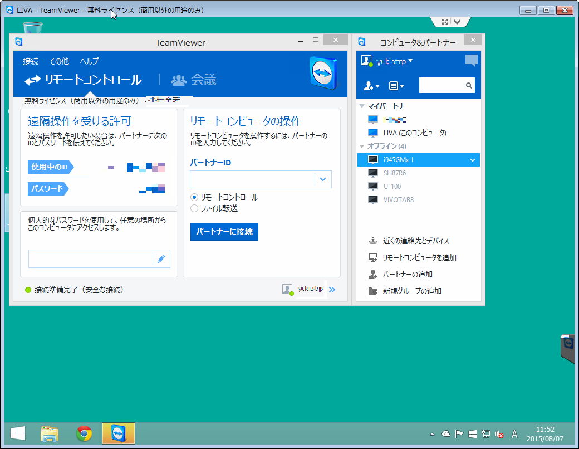
Task: Click the pencil icon to edit personal password
Action: (161, 259)
